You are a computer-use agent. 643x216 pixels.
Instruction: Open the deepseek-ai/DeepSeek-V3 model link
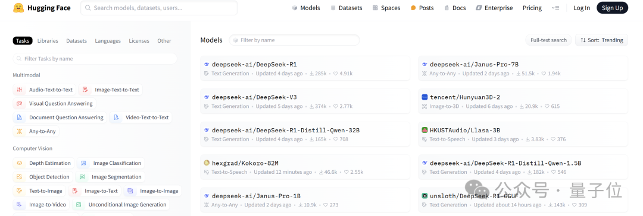[254, 97]
